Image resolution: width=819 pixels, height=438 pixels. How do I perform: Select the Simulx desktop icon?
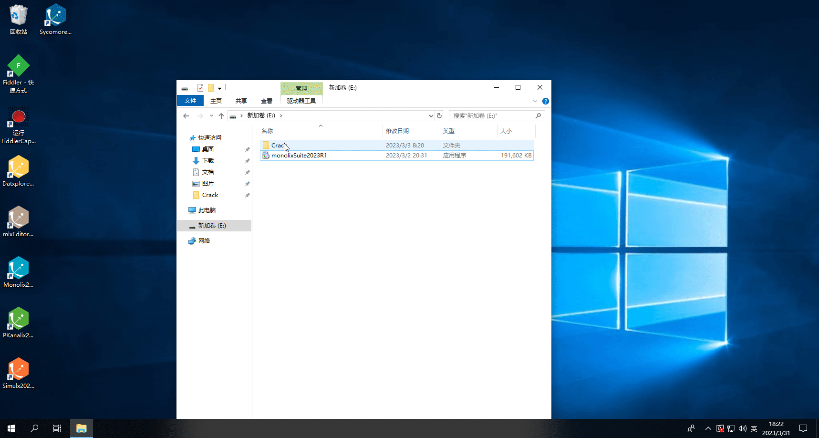pos(18,373)
